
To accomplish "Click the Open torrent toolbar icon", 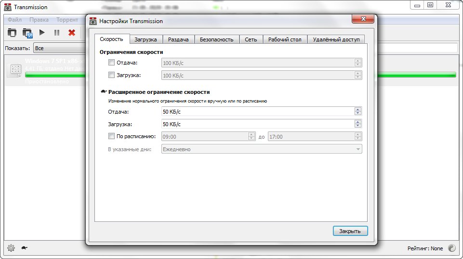I will coord(12,32).
